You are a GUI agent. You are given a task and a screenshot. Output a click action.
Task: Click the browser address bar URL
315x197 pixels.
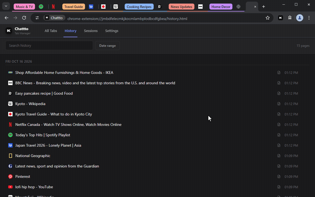point(127,19)
